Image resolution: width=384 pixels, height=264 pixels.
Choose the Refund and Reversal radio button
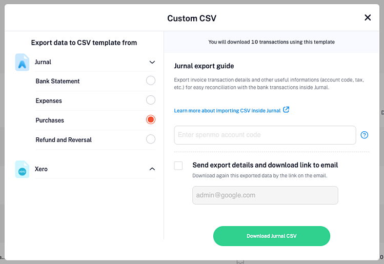click(151, 139)
